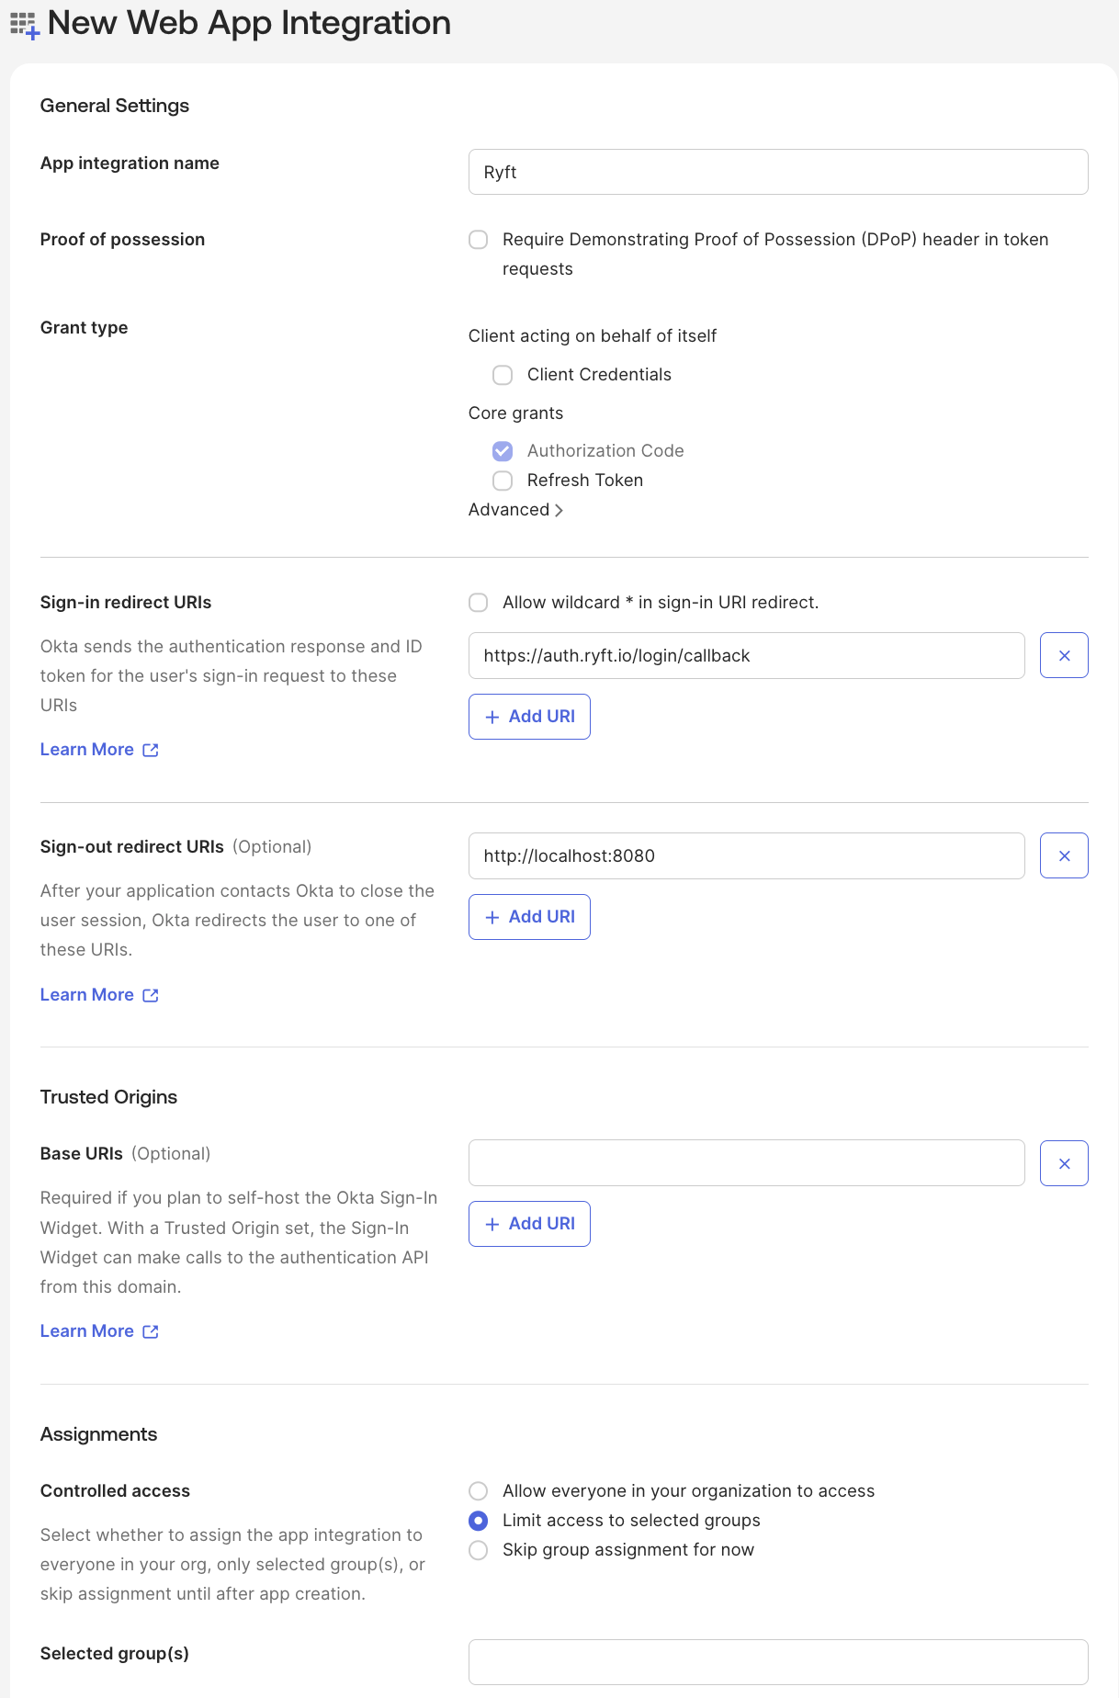This screenshot has height=1698, width=1119.
Task: Click the app grid icon beside the page title
Action: pos(25,26)
